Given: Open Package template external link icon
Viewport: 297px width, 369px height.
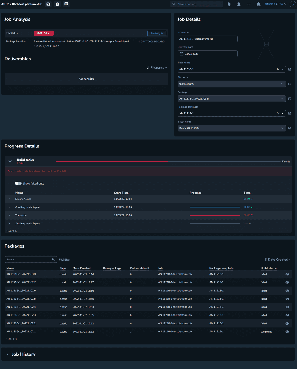Looking at the screenshot, I should 290,113.
